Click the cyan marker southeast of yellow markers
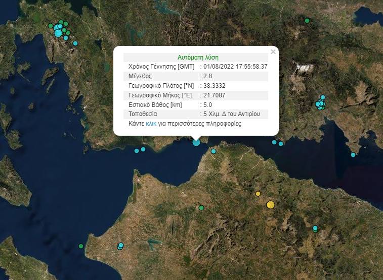The image size is (383, 280). (315, 229)
